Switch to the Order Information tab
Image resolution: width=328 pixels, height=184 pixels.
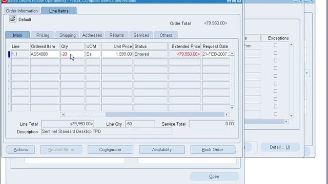[22, 11]
